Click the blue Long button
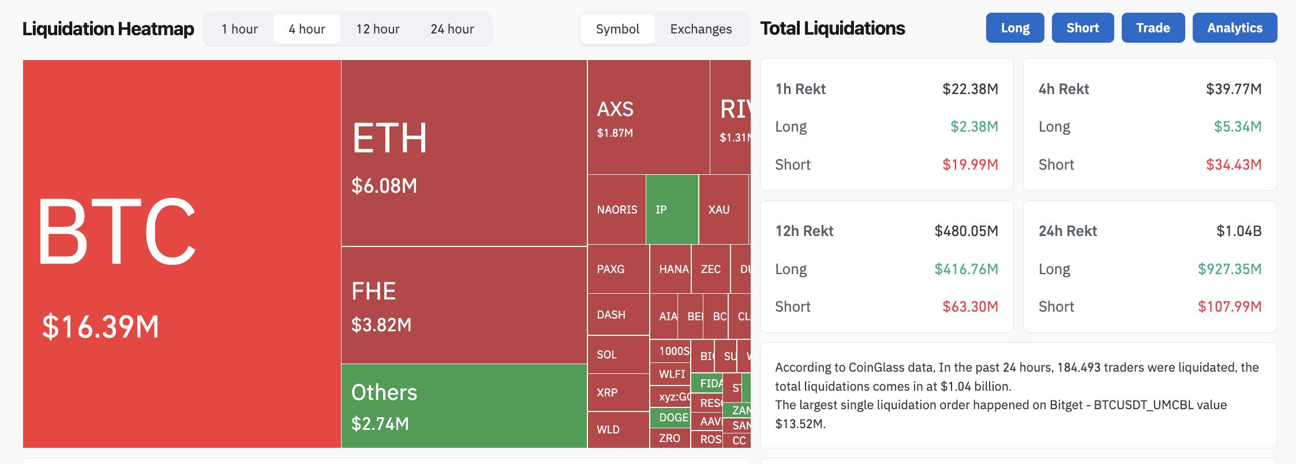This screenshot has height=464, width=1296. 1015,28
